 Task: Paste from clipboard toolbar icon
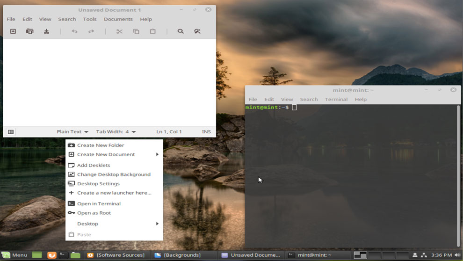[x=152, y=31]
